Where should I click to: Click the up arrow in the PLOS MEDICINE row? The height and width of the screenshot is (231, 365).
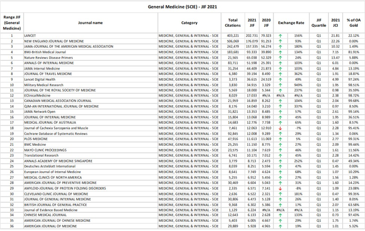280,139
